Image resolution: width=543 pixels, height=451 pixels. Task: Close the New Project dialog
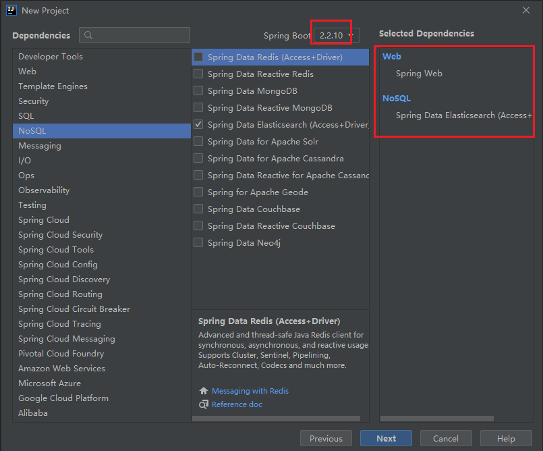(x=526, y=10)
